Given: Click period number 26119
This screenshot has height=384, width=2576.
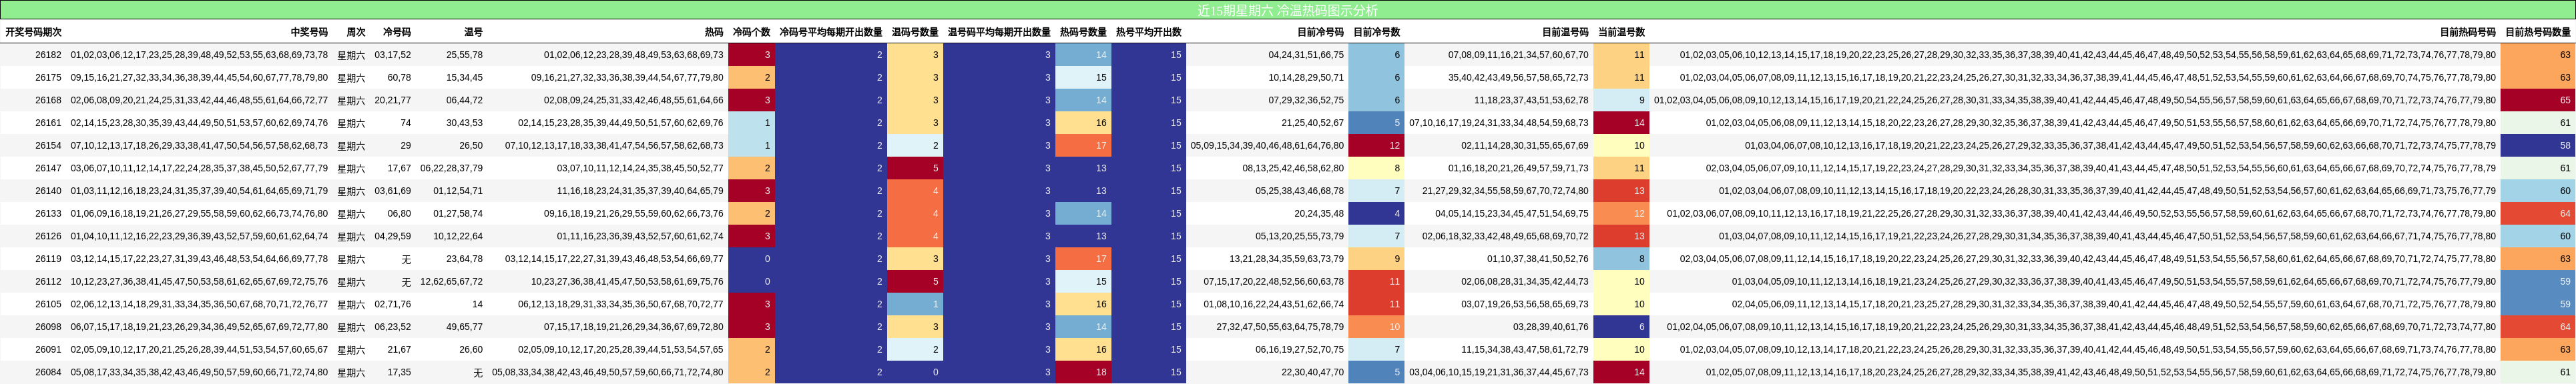Looking at the screenshot, I should tap(48, 259).
